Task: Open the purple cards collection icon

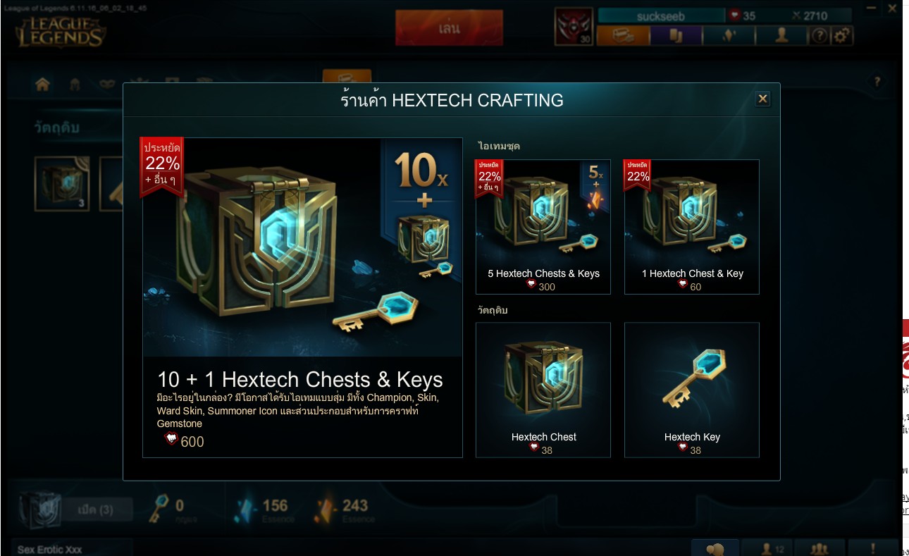Action: click(x=676, y=35)
